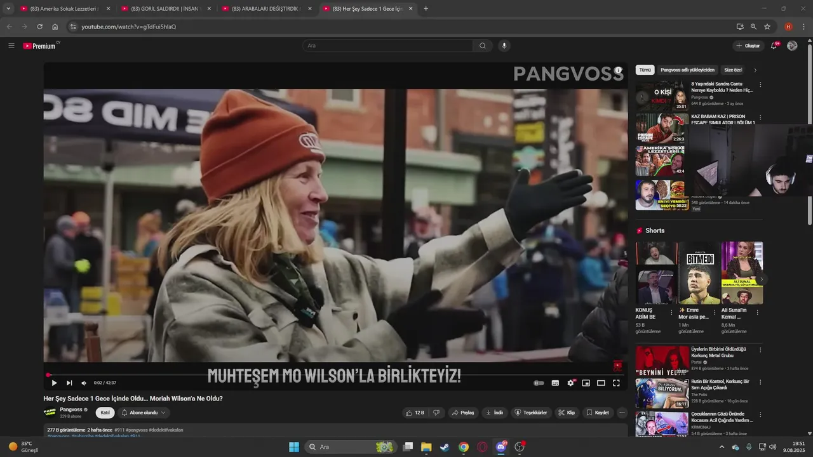
Task: Open the tab search dropdown arrow
Action: coord(8,9)
